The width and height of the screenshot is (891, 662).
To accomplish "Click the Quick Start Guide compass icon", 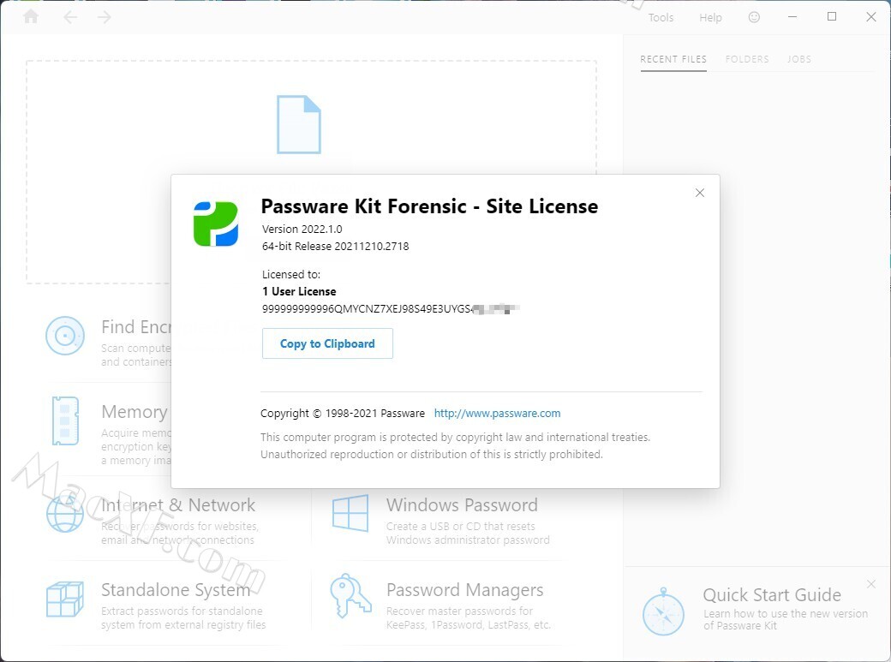I will [663, 612].
